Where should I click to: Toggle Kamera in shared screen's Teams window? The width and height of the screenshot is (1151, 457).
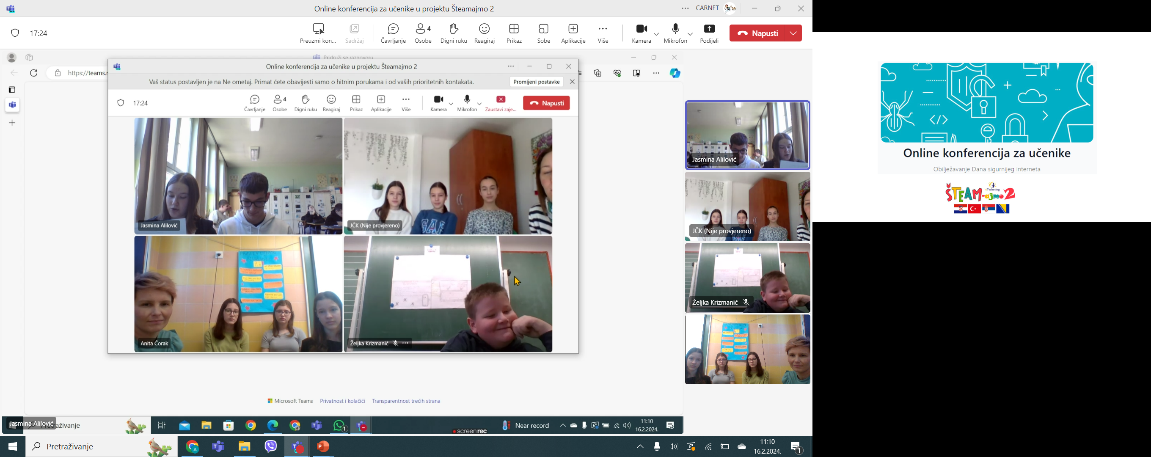click(x=438, y=104)
